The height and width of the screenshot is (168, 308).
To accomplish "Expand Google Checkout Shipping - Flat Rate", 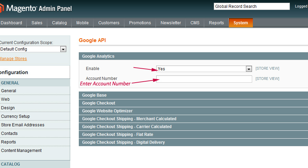I will 193,134.
